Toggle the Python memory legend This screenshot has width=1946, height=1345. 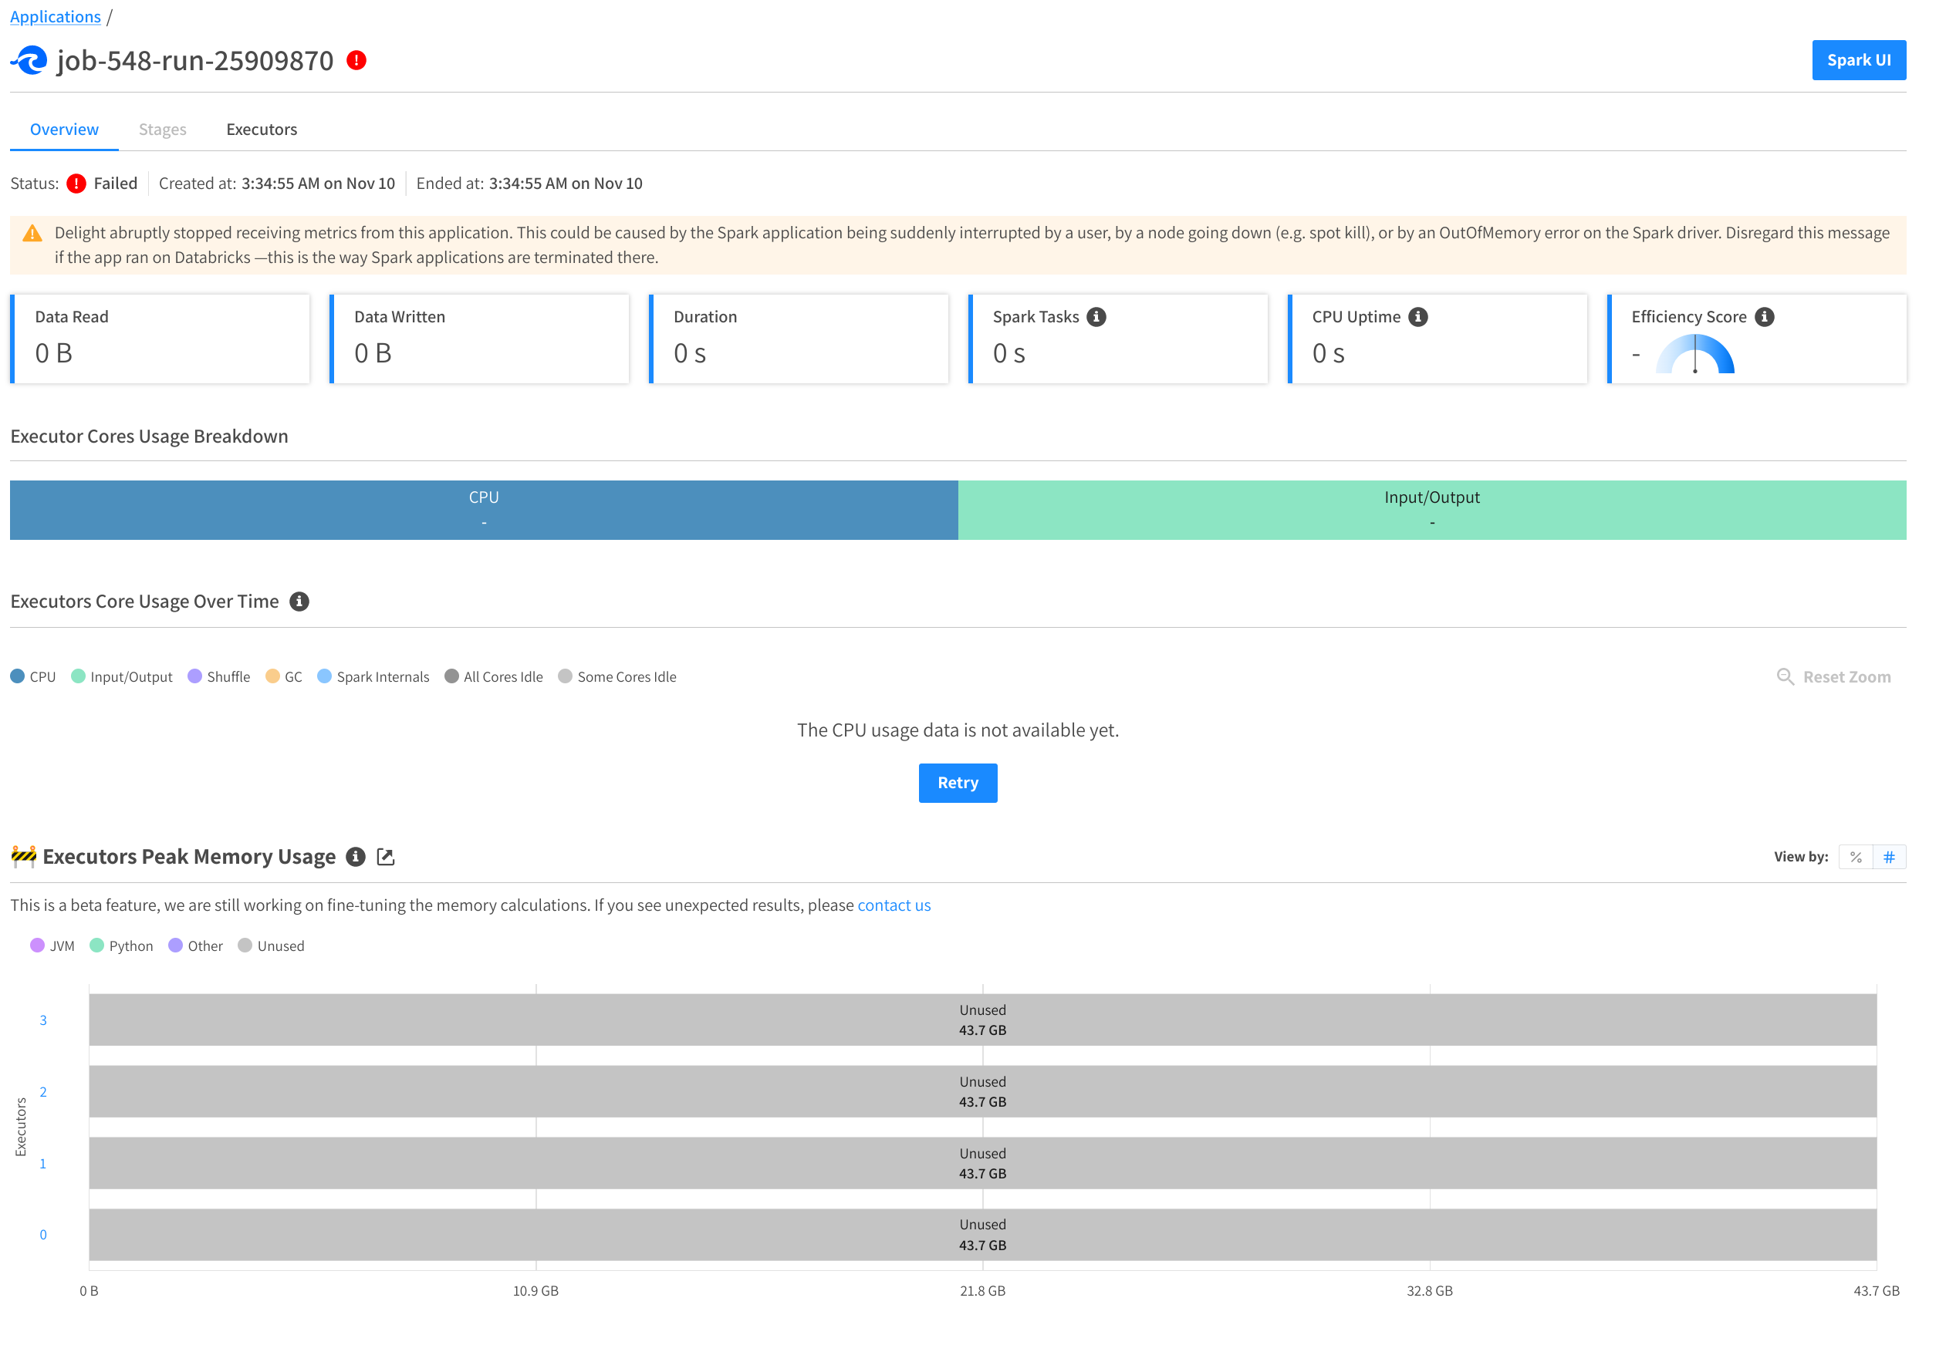(121, 946)
